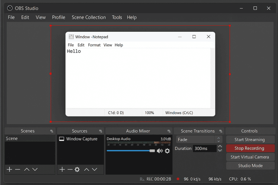The width and height of the screenshot is (278, 185).
Task: Click Windows (CrLC) in Notepad status bar
Action: pyautogui.click(x=179, y=113)
